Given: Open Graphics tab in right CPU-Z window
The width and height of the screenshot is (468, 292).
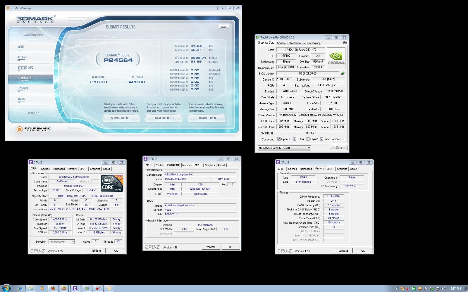Looking at the screenshot, I should click(342, 169).
